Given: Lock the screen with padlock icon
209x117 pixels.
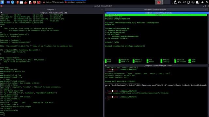Looking at the screenshot, I should pyautogui.click(x=202, y=2).
